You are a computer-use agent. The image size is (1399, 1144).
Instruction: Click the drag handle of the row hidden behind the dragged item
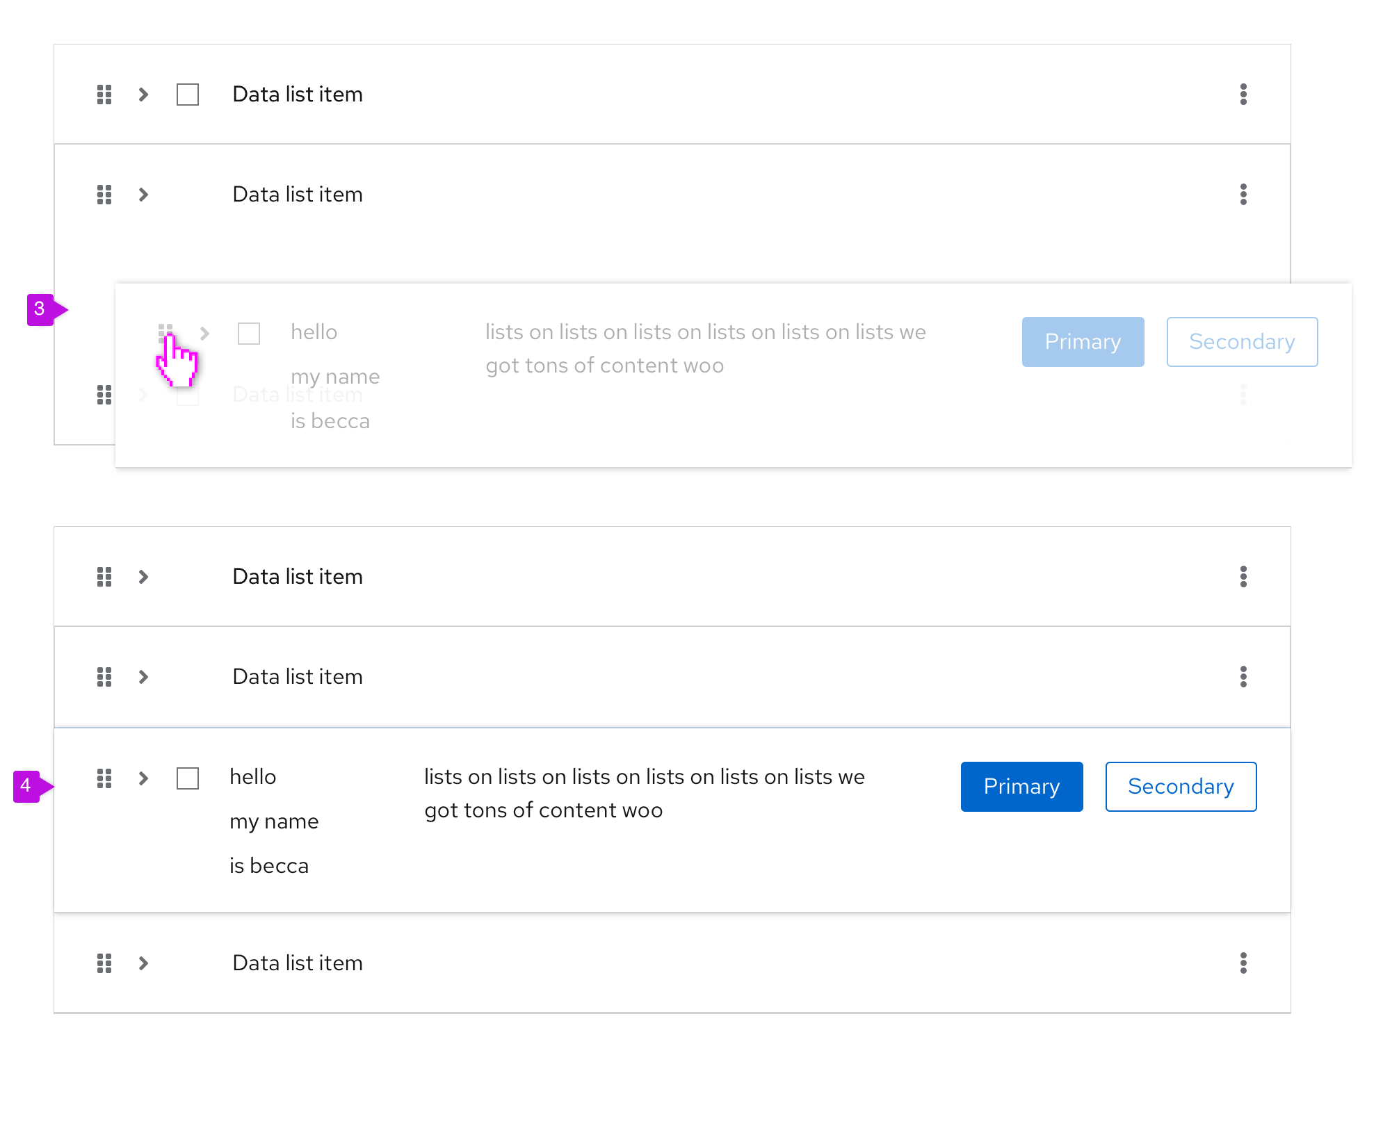(x=104, y=395)
